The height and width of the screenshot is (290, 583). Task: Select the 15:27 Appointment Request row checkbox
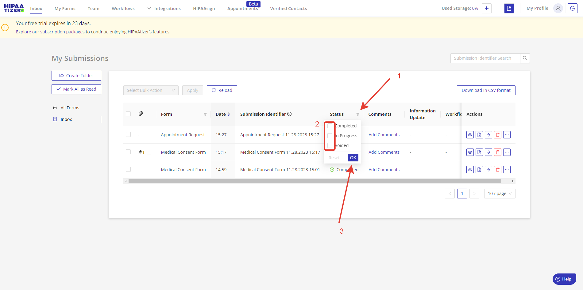128,134
